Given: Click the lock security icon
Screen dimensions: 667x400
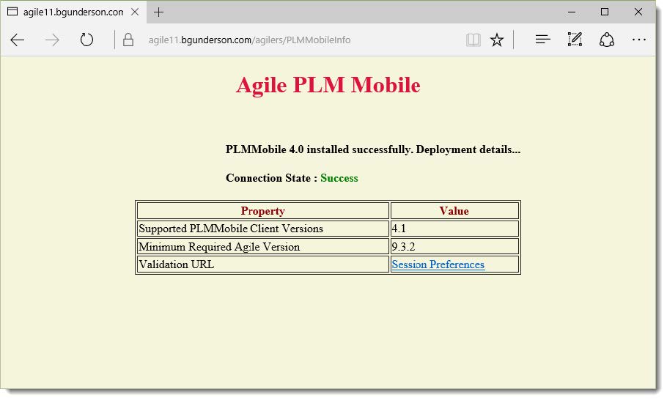Looking at the screenshot, I should click(x=128, y=40).
